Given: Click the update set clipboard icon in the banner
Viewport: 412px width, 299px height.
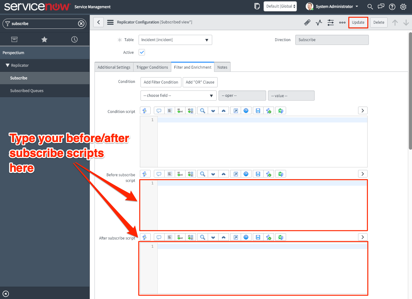Looking at the screenshot, I should pyautogui.click(x=257, y=6).
